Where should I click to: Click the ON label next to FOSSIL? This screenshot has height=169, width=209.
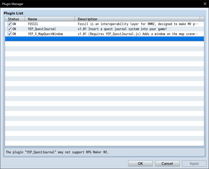14,24
